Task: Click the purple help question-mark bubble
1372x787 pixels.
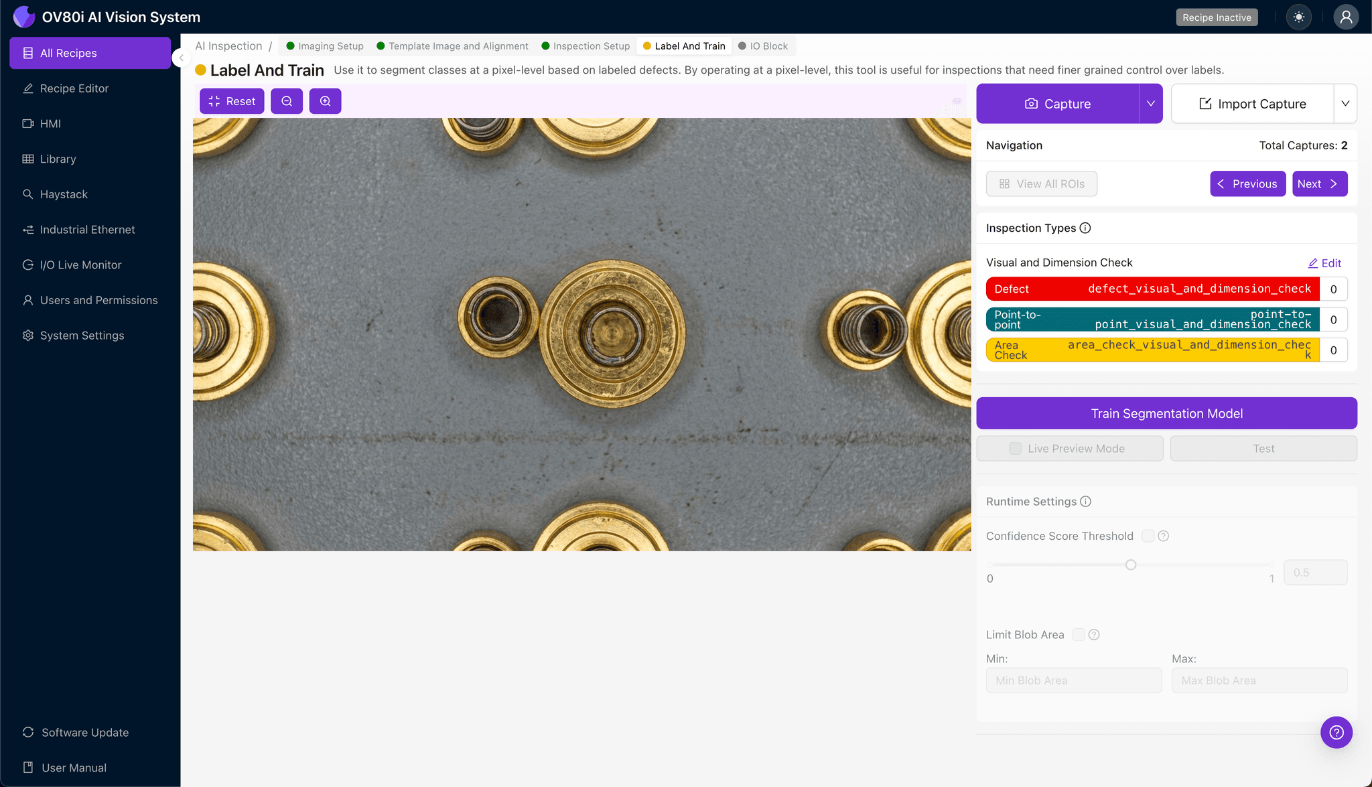Action: tap(1336, 732)
